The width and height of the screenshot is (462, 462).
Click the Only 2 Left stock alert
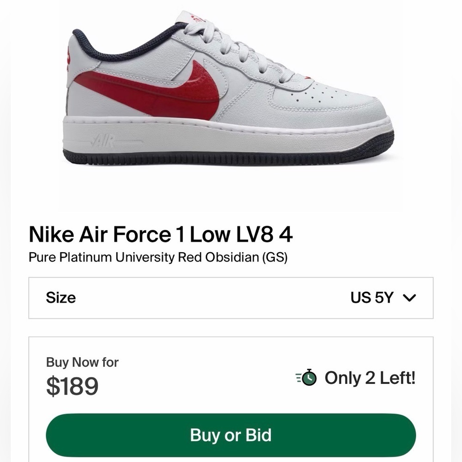[x=370, y=378]
